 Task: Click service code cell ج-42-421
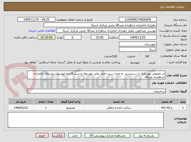click(x=167, y=108)
